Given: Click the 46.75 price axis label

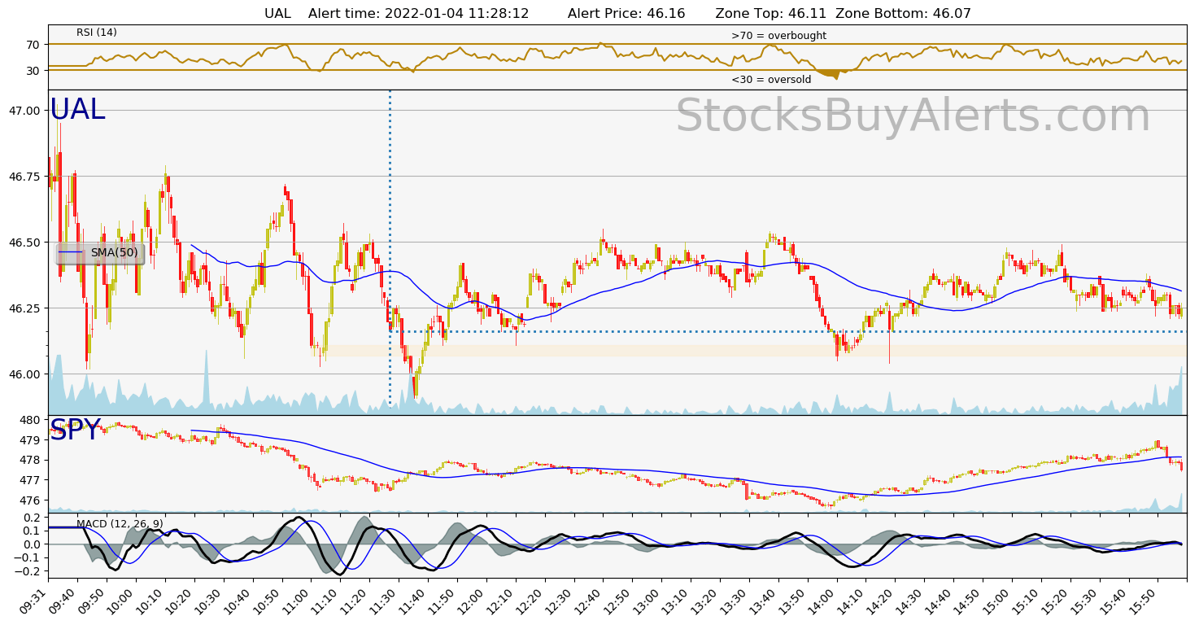Looking at the screenshot, I should (26, 177).
